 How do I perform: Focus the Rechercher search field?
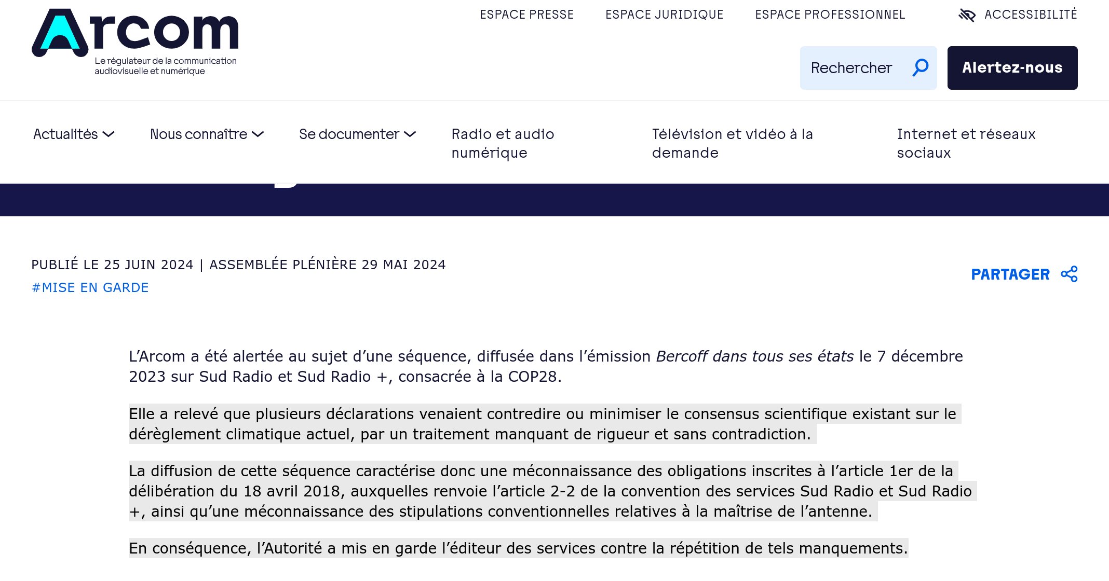(x=851, y=68)
